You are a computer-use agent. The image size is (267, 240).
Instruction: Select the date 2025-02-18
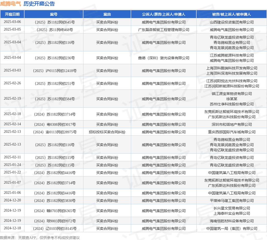coord(13,114)
